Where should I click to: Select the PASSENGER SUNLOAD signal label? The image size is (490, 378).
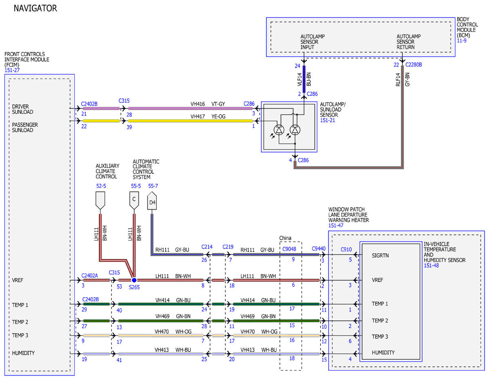pyautogui.click(x=25, y=127)
